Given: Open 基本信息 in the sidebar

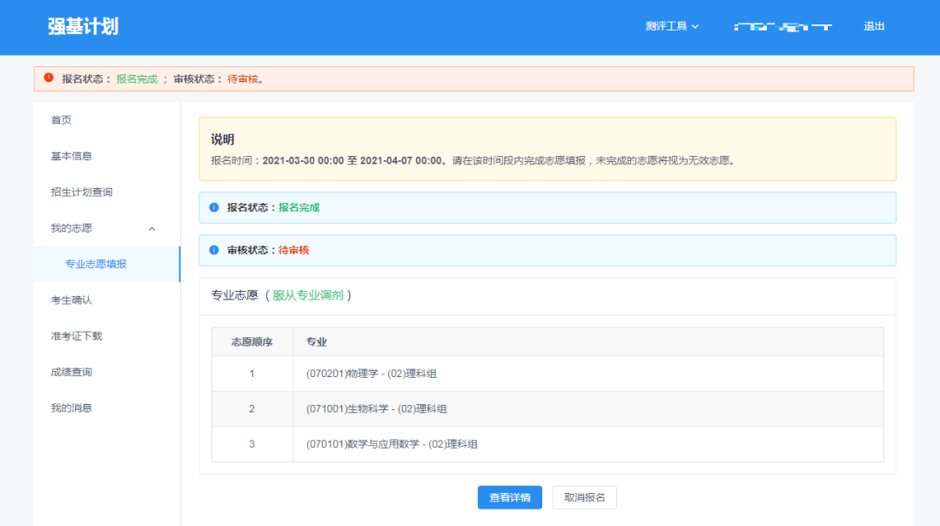Looking at the screenshot, I should (x=71, y=156).
